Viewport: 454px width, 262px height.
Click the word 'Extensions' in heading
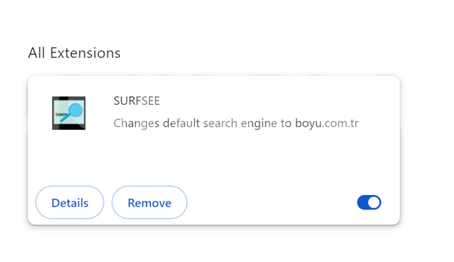[x=85, y=53]
